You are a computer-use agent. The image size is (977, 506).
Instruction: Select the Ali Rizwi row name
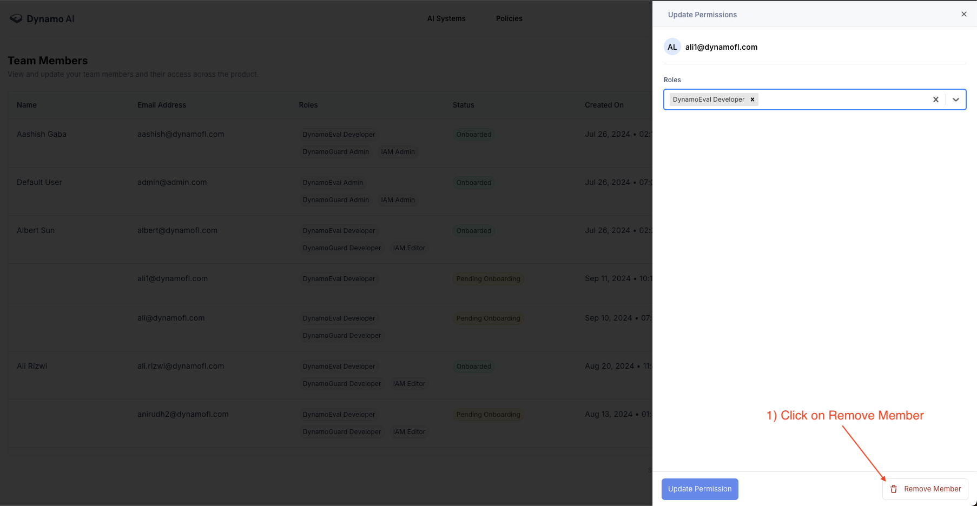point(32,366)
